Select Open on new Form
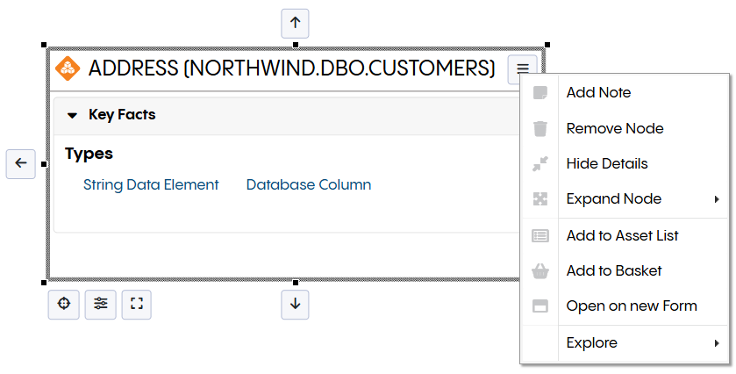This screenshot has height=374, width=736. [625, 306]
